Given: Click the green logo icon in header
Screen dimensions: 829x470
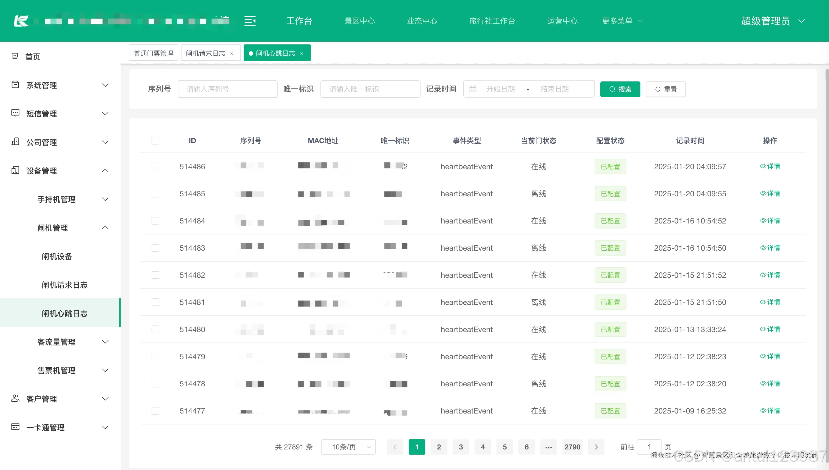Looking at the screenshot, I should tap(21, 21).
